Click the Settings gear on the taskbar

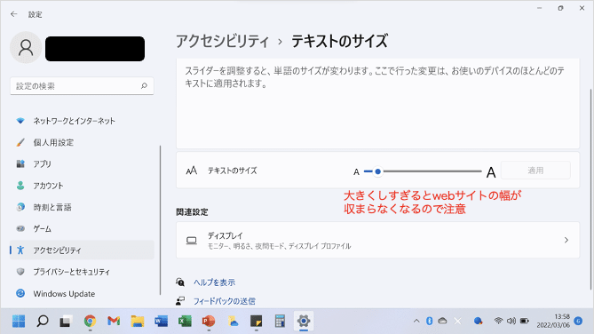pos(304,321)
